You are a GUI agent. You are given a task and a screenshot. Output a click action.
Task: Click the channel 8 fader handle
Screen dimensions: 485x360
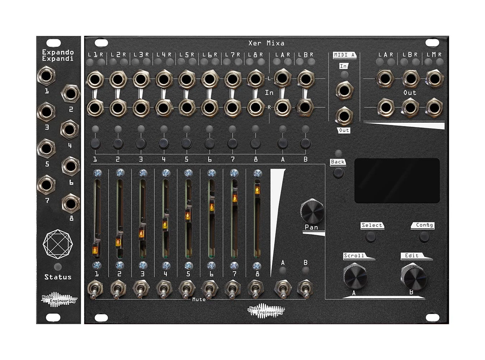click(x=257, y=190)
